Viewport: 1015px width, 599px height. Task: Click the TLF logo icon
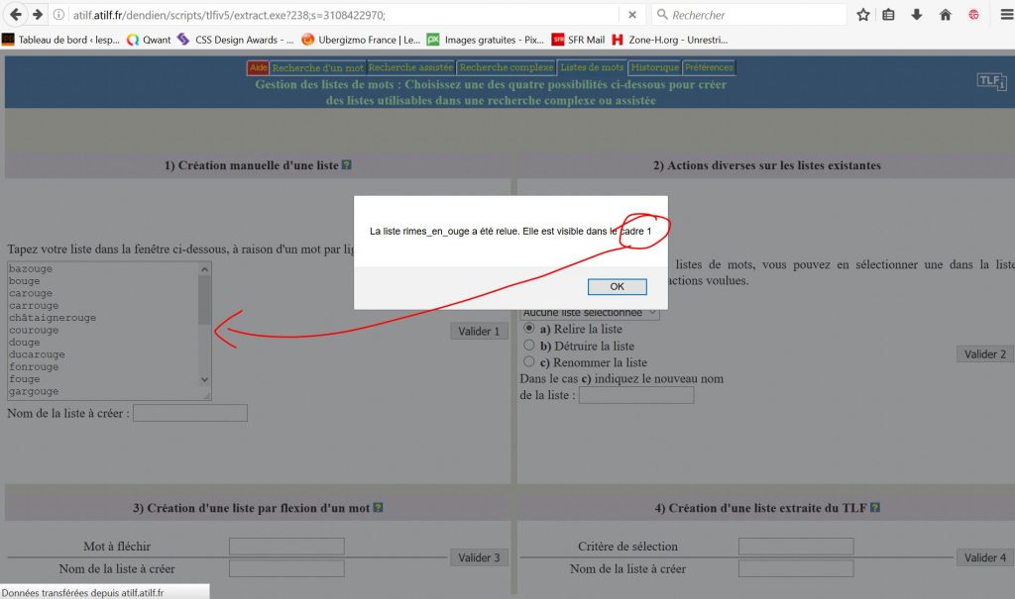pyautogui.click(x=991, y=82)
